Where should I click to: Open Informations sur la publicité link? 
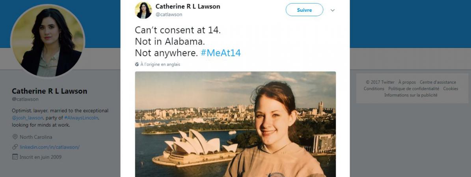411,95
